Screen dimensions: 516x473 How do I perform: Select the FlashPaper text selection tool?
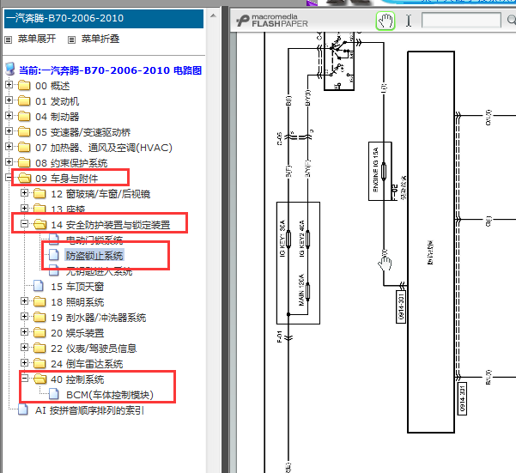click(409, 21)
